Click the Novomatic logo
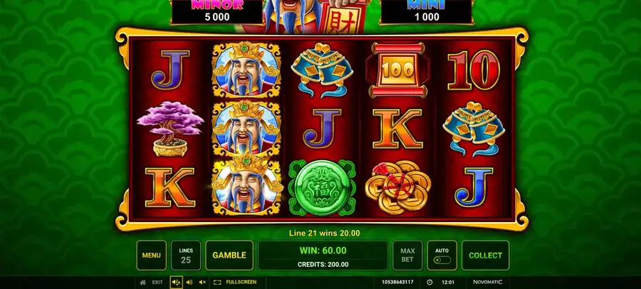This screenshot has width=641, height=289. [x=488, y=282]
